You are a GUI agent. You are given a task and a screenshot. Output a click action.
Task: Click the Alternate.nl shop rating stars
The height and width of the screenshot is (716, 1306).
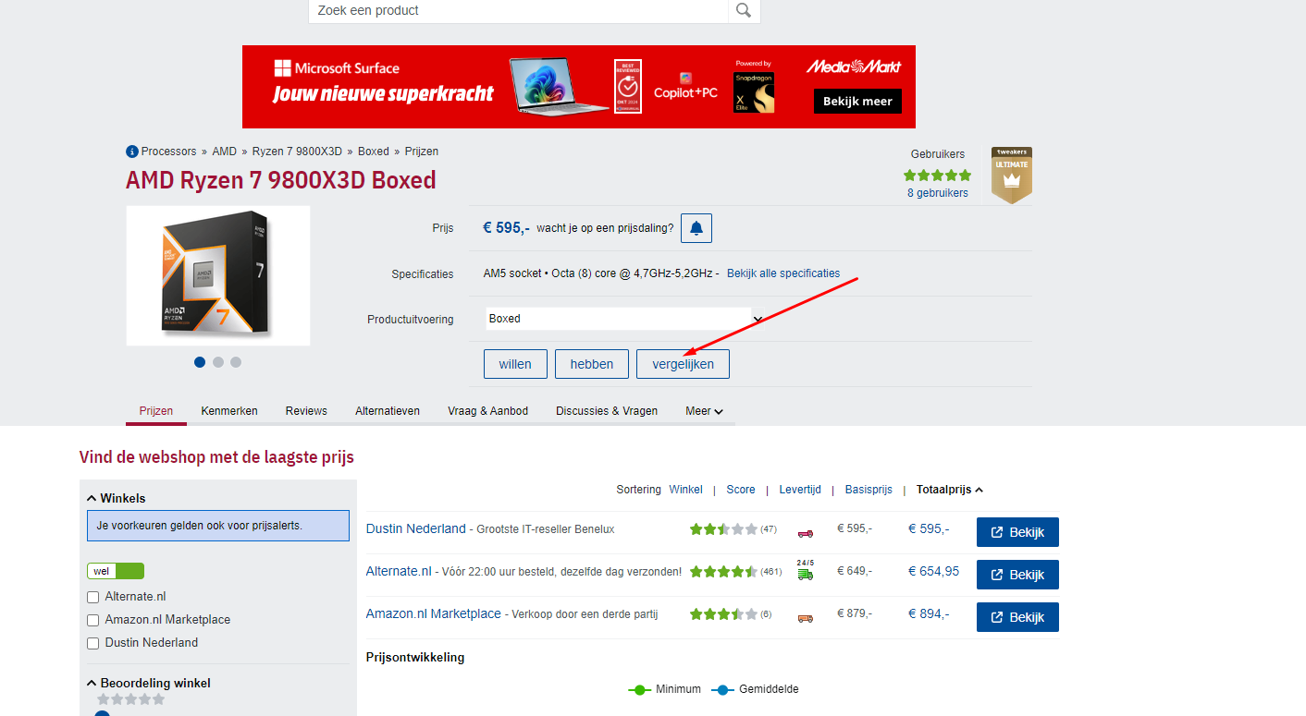pyautogui.click(x=723, y=572)
